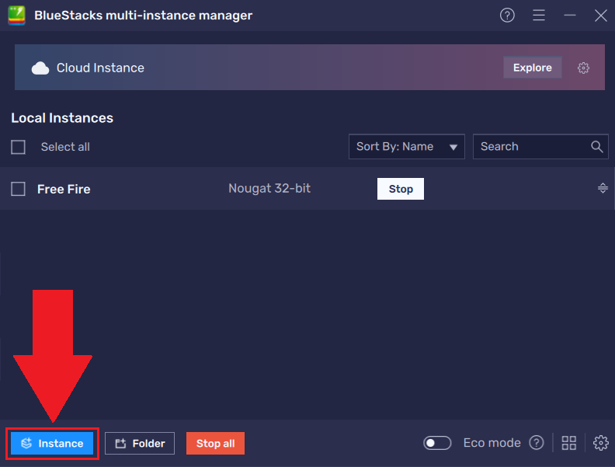The width and height of the screenshot is (615, 467).
Task: Open Eco mode help icon
Action: 536,443
